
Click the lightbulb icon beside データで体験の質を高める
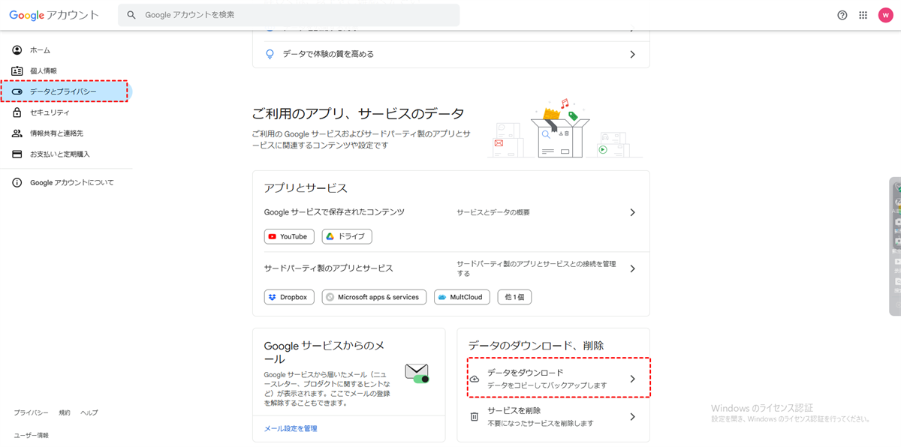(x=270, y=54)
